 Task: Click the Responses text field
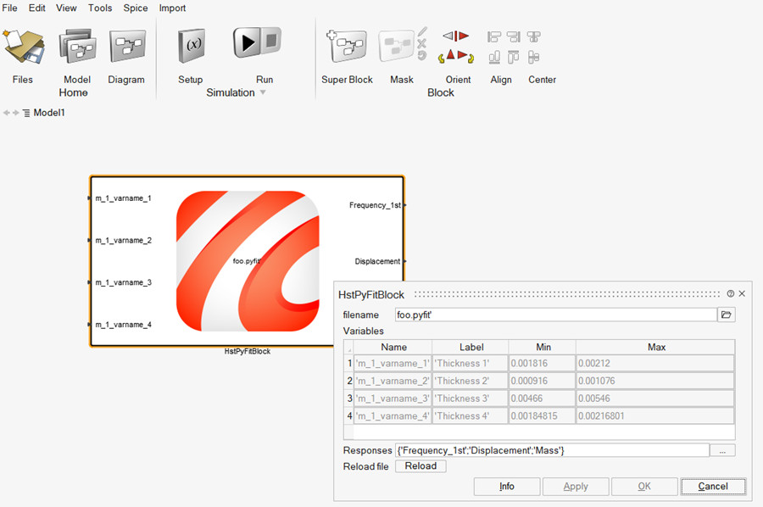tap(551, 450)
